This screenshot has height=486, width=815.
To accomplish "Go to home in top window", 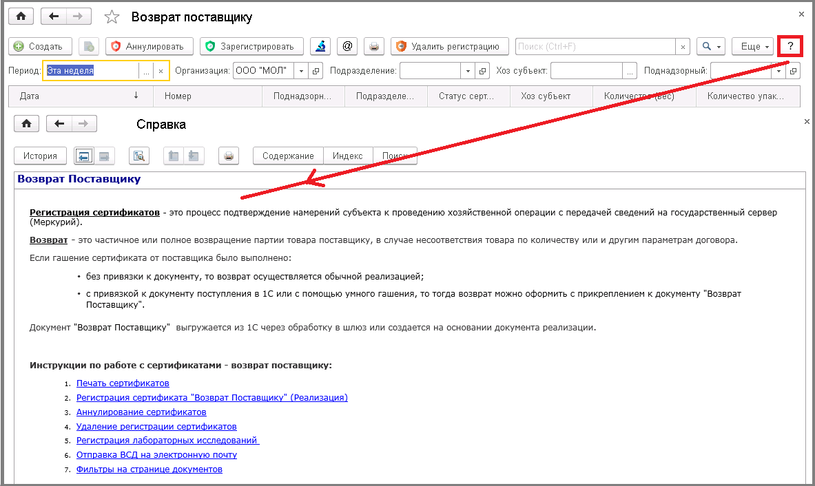I will [x=21, y=17].
